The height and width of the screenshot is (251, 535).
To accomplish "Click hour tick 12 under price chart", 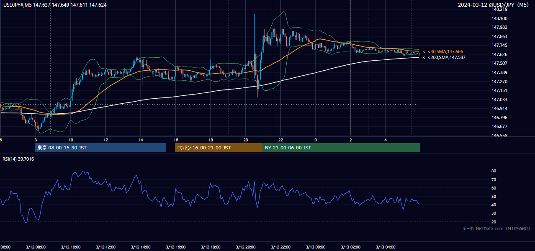I will point(106,140).
